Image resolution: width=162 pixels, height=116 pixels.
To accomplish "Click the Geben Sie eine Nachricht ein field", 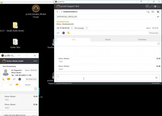I will coord(19,115).
